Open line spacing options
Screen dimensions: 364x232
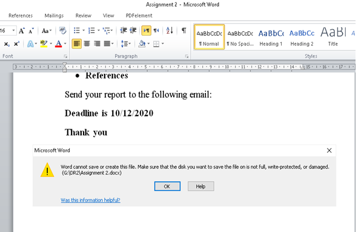(x=125, y=43)
